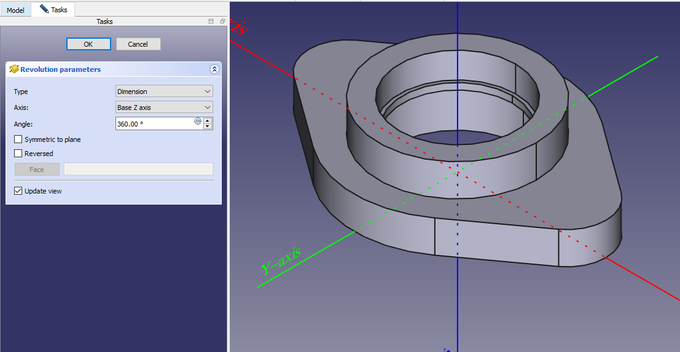680x352 pixels.
Task: Increase angle with the up spinner arrow
Action: tap(208, 120)
